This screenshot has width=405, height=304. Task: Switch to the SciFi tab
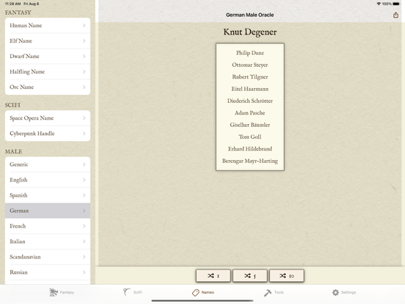pyautogui.click(x=133, y=292)
